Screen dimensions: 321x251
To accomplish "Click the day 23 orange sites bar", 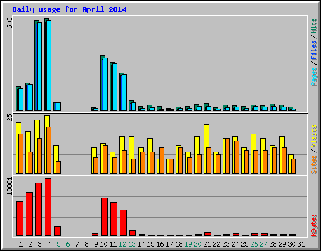I will [228, 156].
